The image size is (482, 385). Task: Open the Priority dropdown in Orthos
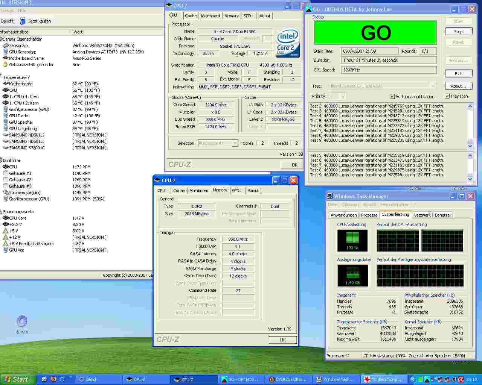(x=342, y=96)
